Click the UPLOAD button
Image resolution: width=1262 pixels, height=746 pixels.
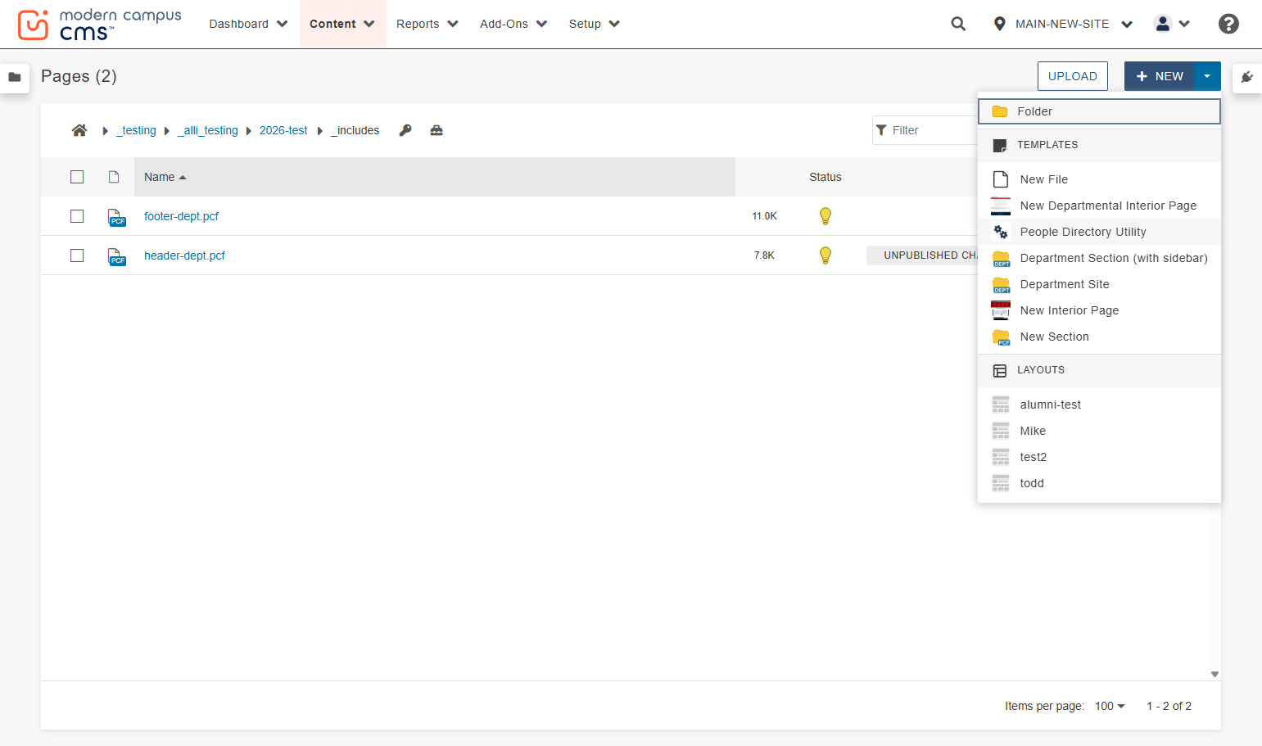coord(1073,76)
